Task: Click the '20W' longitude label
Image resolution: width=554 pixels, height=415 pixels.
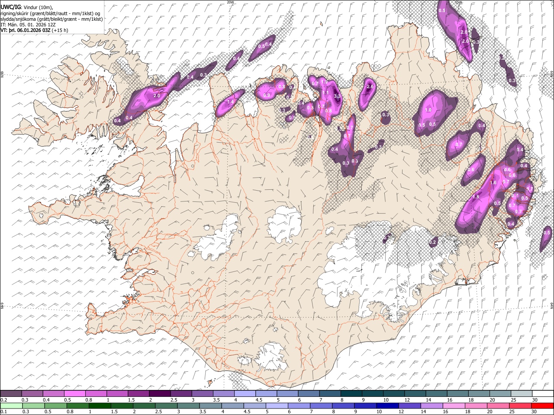Action: 230,2
